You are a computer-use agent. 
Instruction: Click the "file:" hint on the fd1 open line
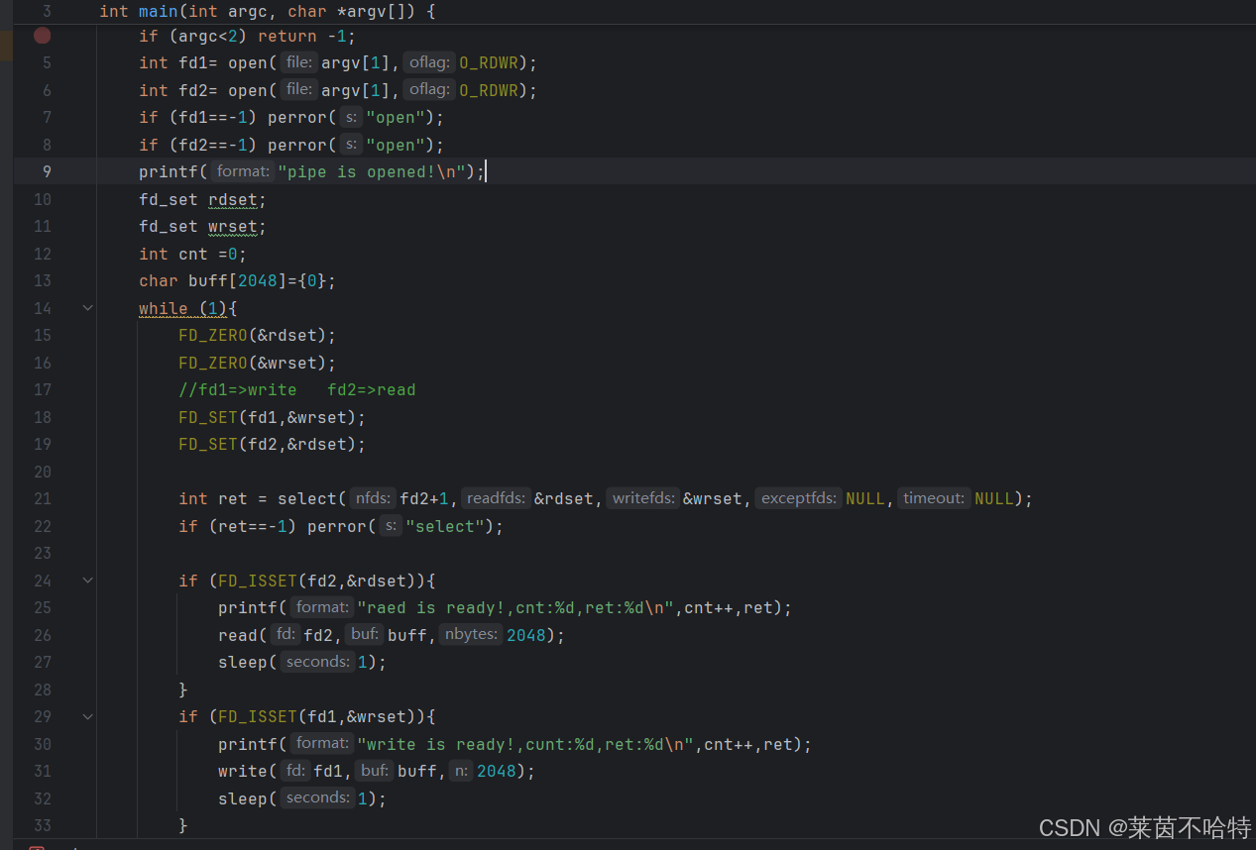coord(298,62)
